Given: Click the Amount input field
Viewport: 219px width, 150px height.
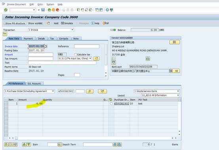Looking at the screenshot, I should (x=41, y=55).
